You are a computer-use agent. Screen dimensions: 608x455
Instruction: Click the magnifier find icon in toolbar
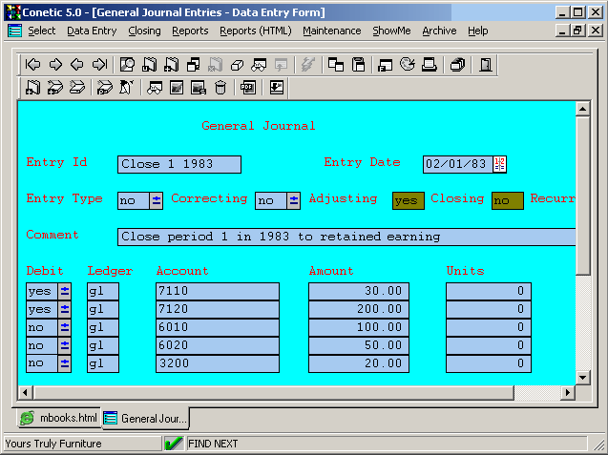coord(128,65)
